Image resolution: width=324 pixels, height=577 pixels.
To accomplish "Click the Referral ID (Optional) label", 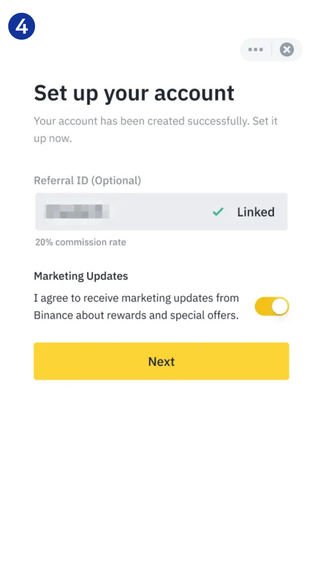I will (x=88, y=181).
